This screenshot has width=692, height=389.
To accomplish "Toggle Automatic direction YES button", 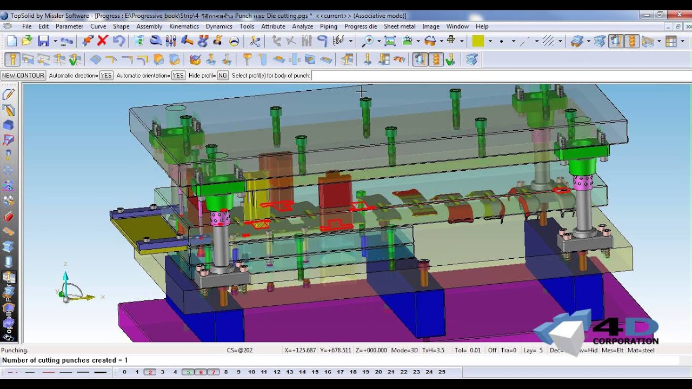I will click(x=106, y=76).
